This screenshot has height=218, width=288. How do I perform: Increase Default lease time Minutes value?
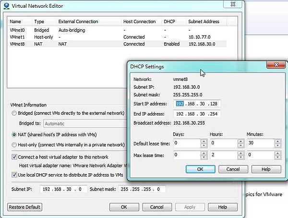click(x=278, y=141)
